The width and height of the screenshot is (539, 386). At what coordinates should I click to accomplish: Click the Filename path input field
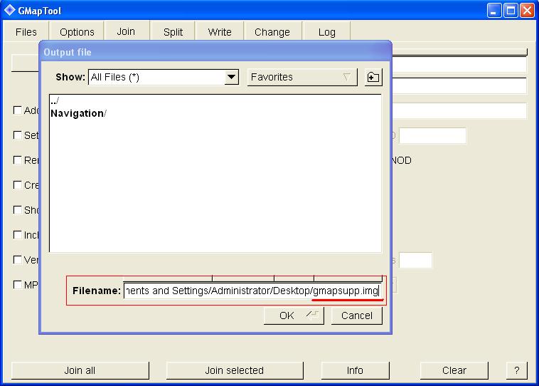252,291
